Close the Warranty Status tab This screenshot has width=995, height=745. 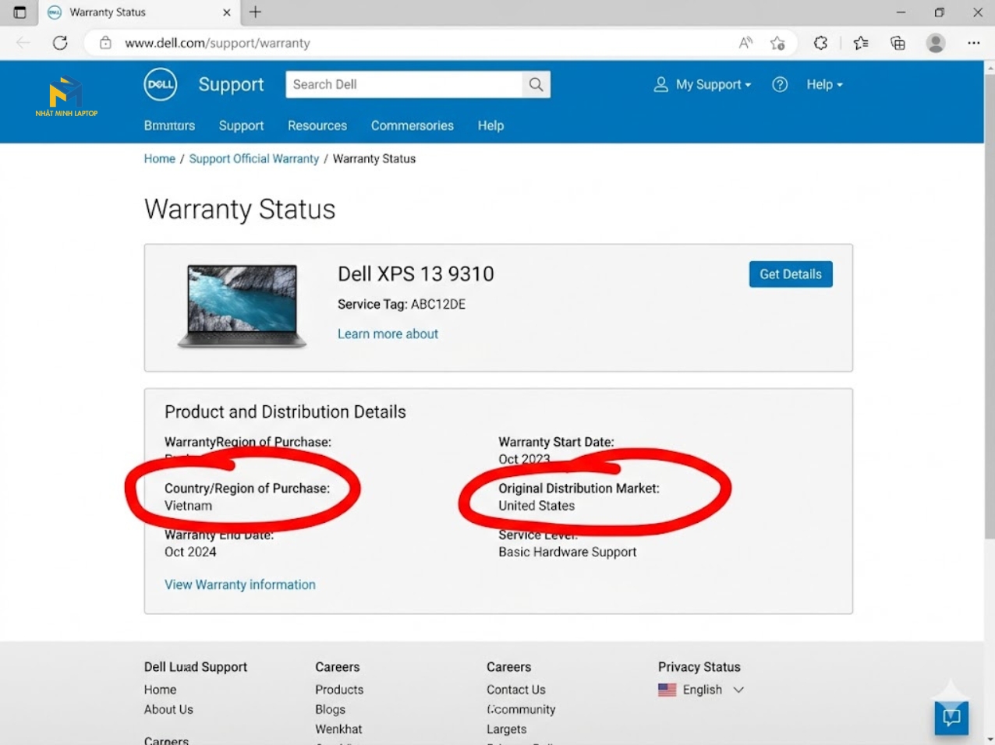227,12
